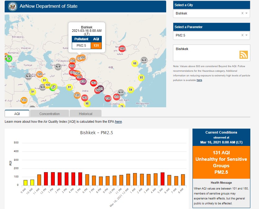Click the green 36 AQI marker
259x209 pixels.
click(9, 59)
